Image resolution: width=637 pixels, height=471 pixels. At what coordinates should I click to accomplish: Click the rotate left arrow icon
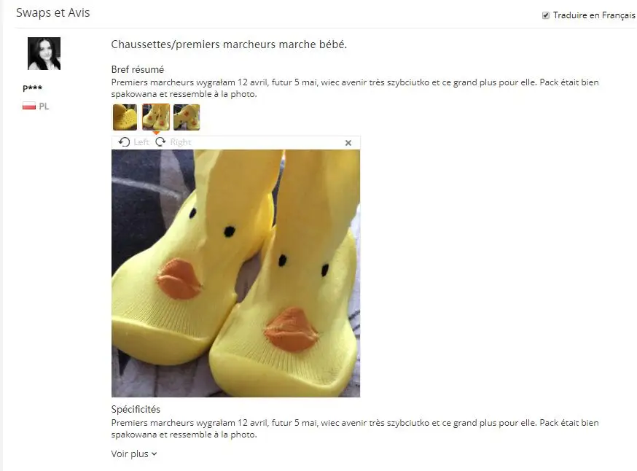click(x=124, y=142)
